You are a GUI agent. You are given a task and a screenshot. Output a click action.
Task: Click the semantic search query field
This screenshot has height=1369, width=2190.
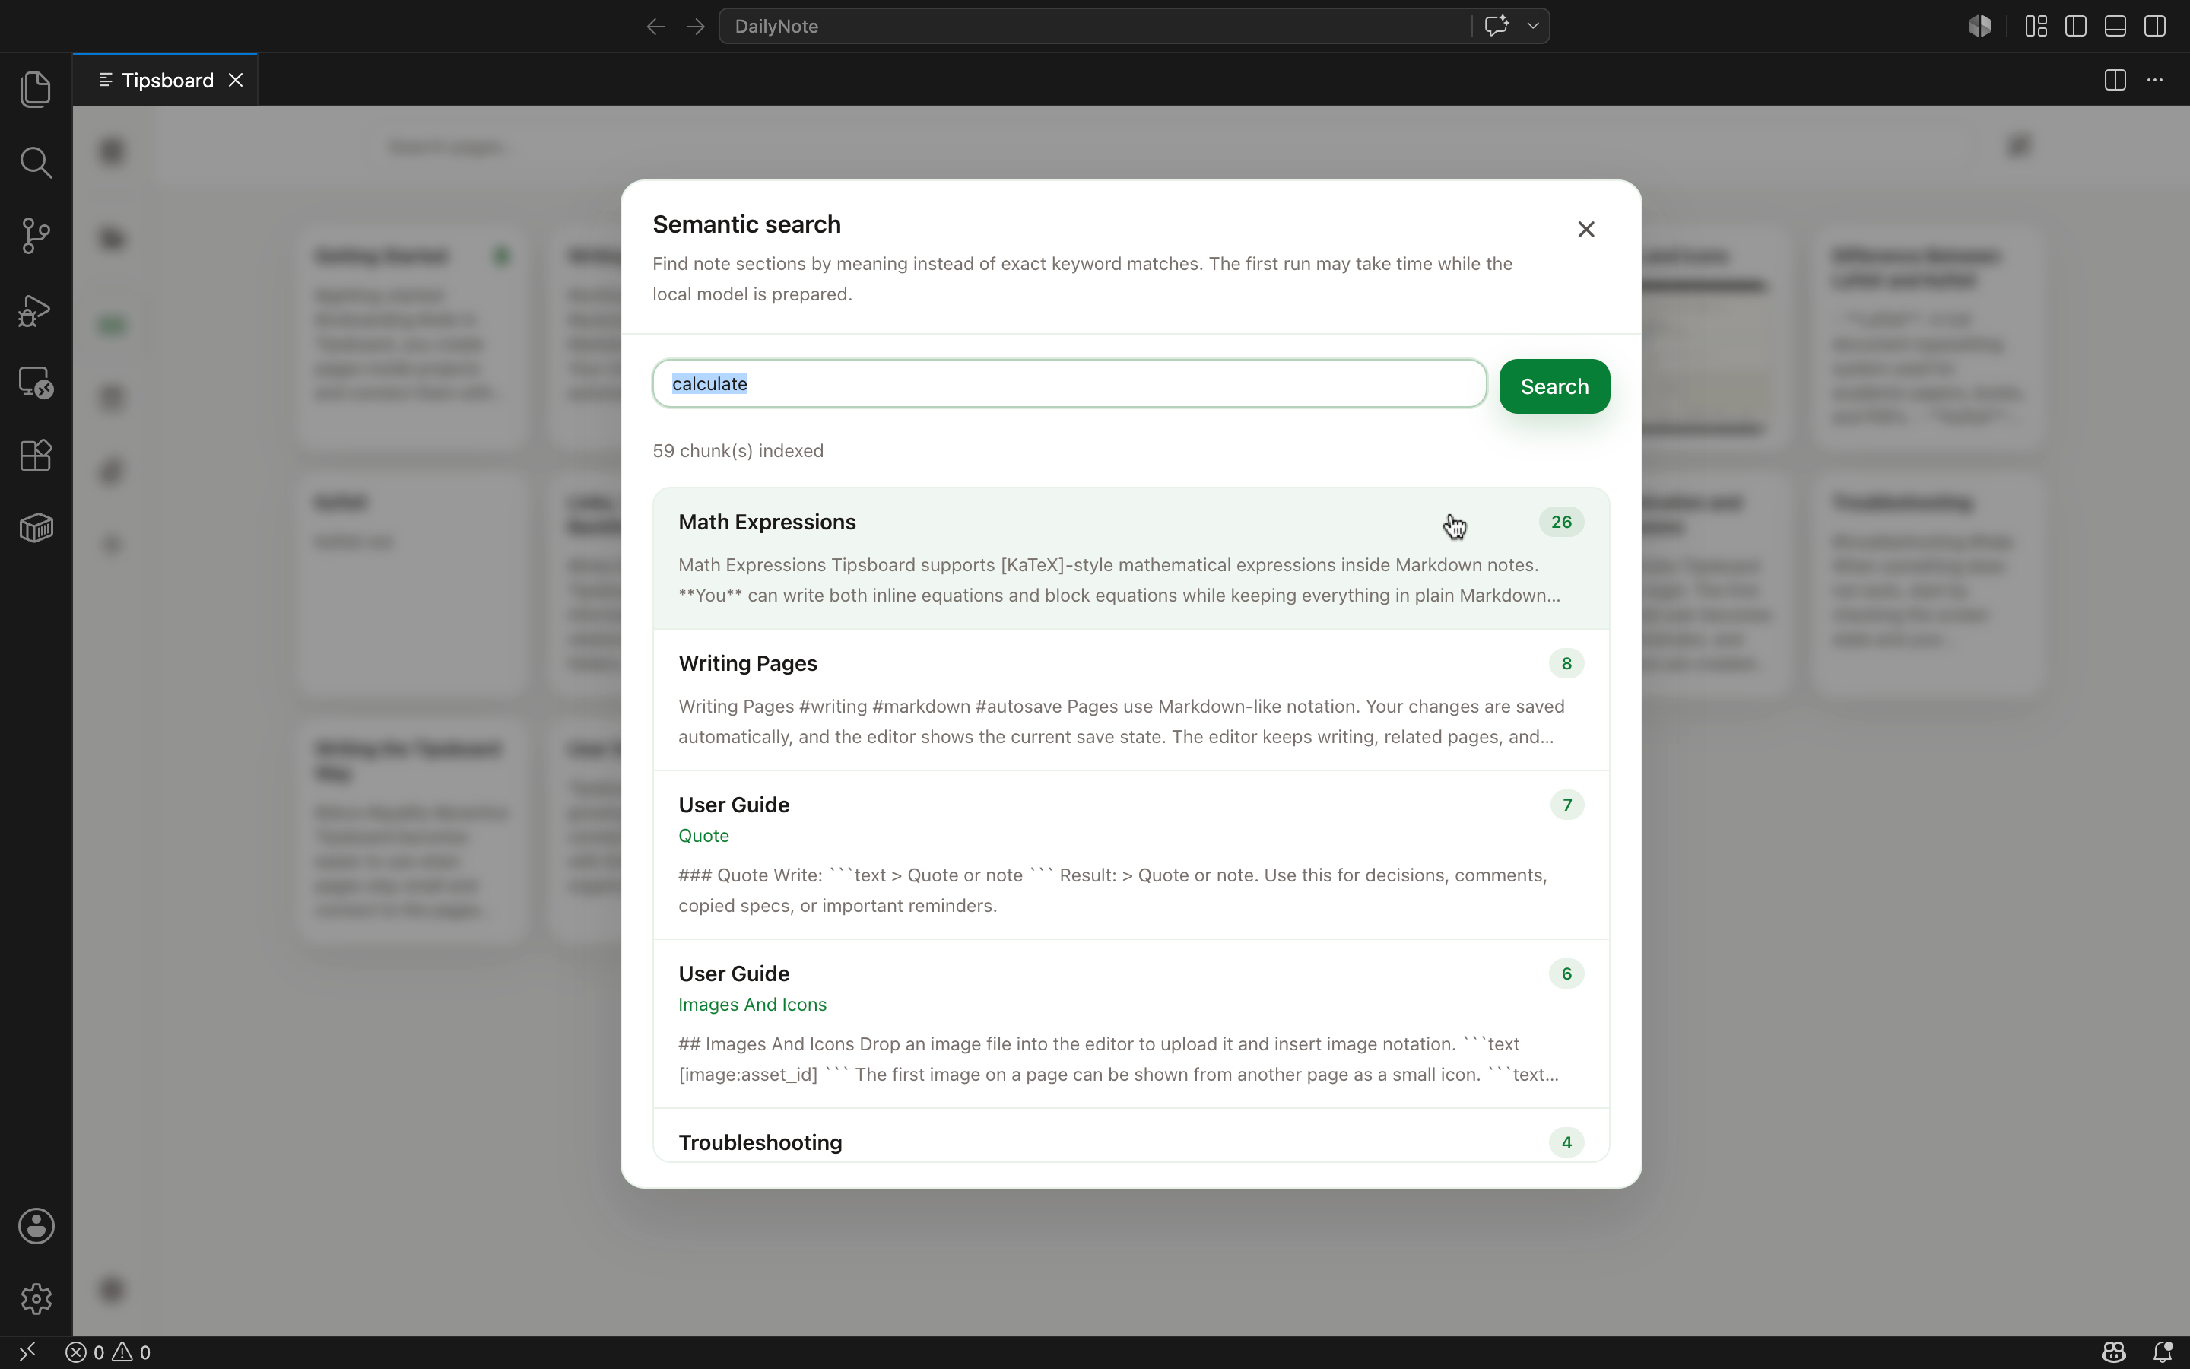pyautogui.click(x=1068, y=384)
